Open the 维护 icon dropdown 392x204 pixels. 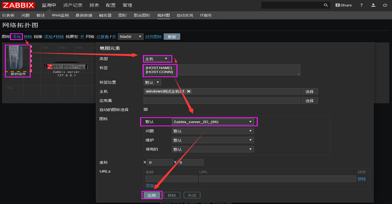click(213, 140)
